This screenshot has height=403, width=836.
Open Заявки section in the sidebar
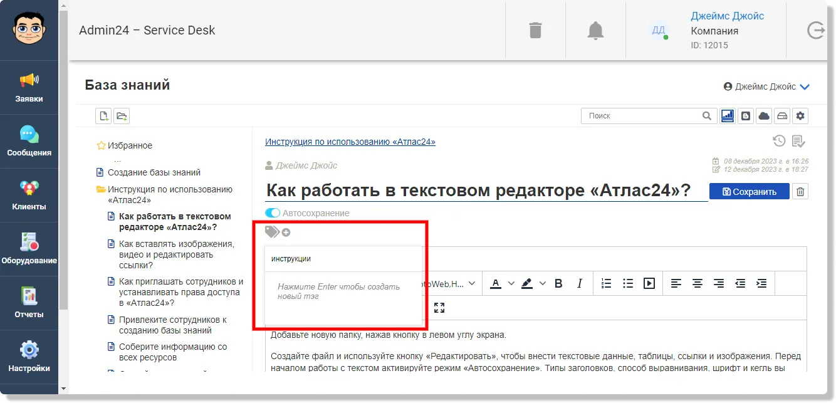click(x=29, y=87)
